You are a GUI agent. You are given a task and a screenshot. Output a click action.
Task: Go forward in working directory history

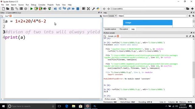tap(108, 9)
